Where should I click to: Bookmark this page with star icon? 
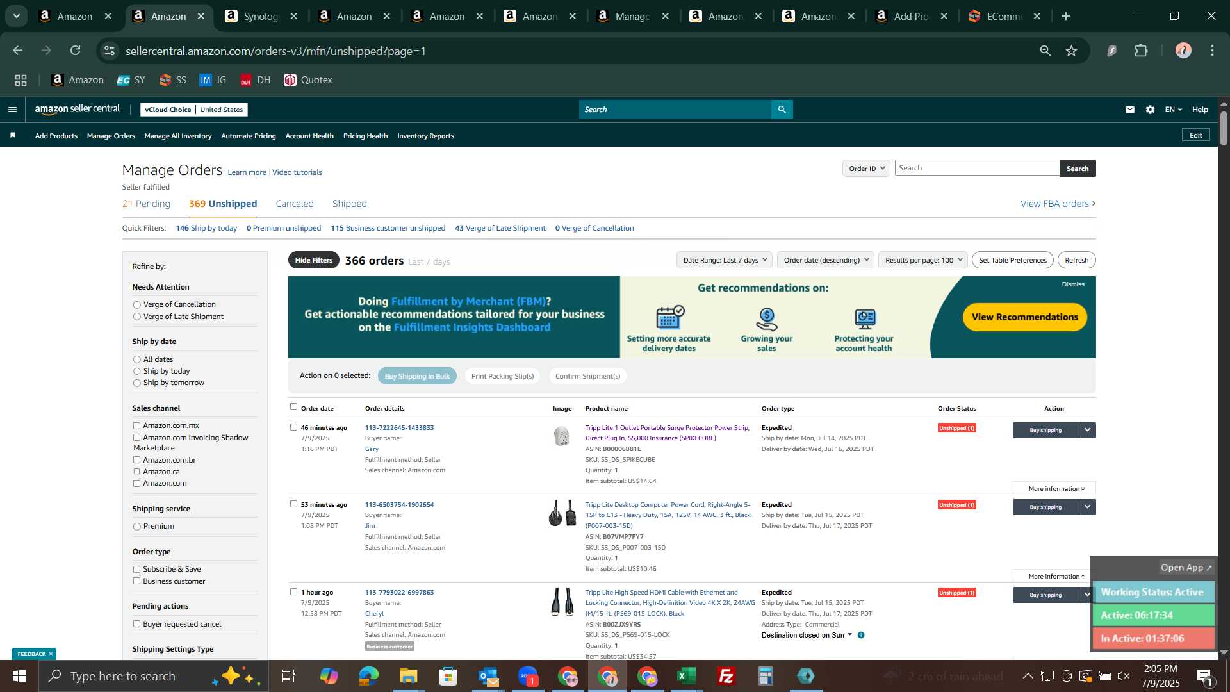(x=1071, y=51)
